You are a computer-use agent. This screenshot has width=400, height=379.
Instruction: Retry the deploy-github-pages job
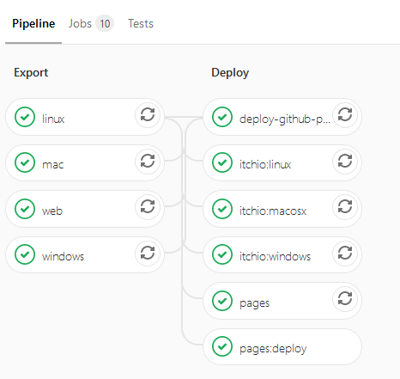(345, 115)
